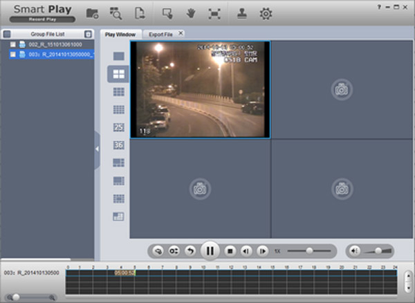415x303 pixels.
Task: Collapse the left file list panel arrow
Action: [98, 149]
